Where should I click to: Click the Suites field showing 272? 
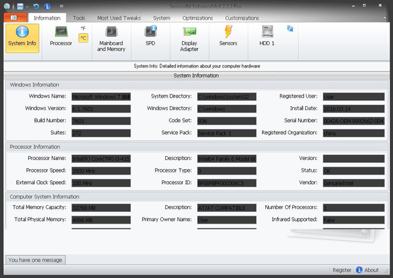(x=101, y=133)
